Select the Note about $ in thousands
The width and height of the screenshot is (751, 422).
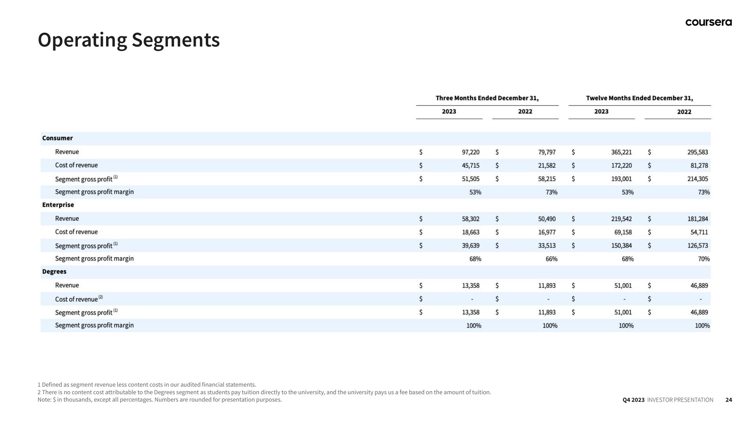[160, 400]
